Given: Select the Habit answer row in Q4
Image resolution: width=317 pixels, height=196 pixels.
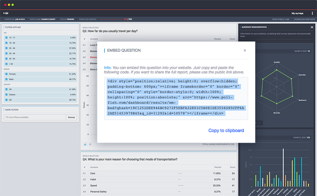Looking at the screenshot, I should click(159, 179).
